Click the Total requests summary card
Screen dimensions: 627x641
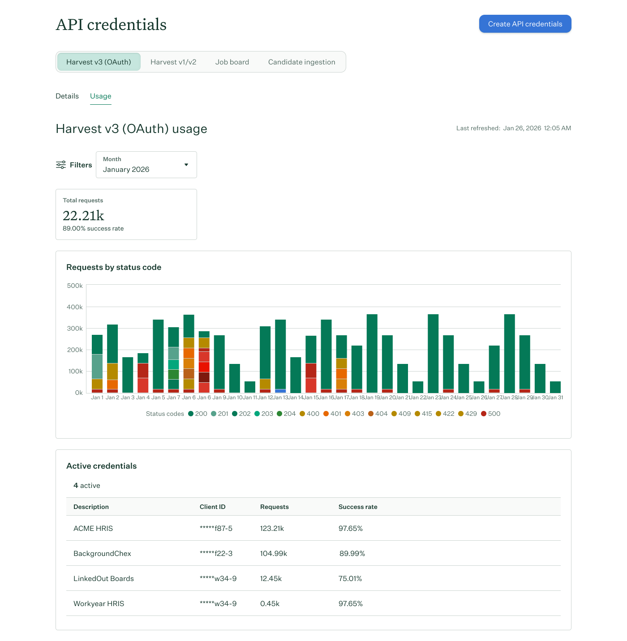coord(126,214)
